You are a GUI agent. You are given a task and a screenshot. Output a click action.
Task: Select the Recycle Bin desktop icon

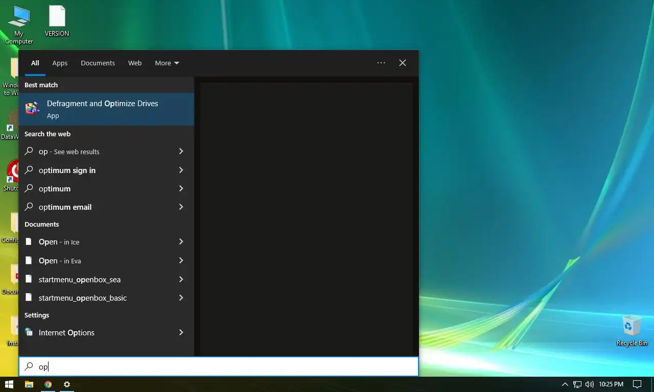(632, 331)
